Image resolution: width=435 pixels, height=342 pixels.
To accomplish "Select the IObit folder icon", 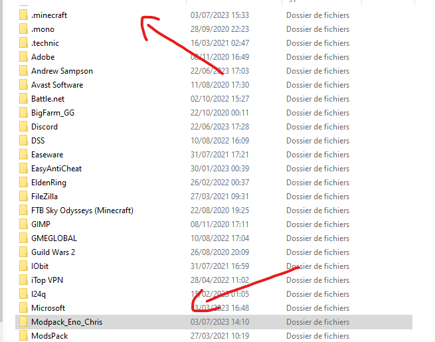I will 24,266.
